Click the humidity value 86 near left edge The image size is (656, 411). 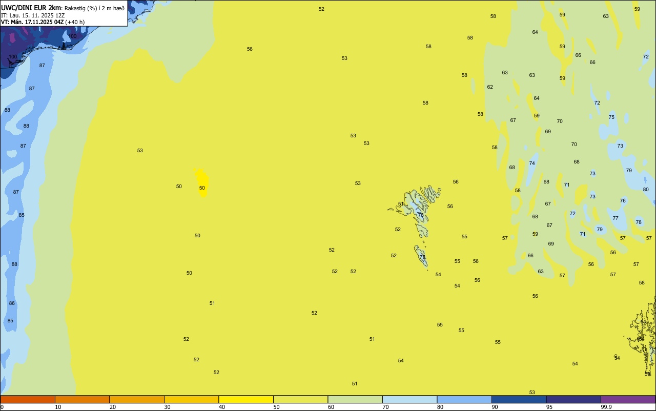(x=12, y=303)
